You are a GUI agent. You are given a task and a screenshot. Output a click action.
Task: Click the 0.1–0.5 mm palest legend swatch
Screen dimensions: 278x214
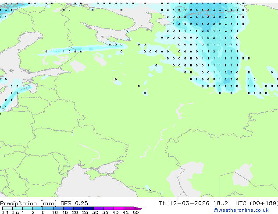7,208
